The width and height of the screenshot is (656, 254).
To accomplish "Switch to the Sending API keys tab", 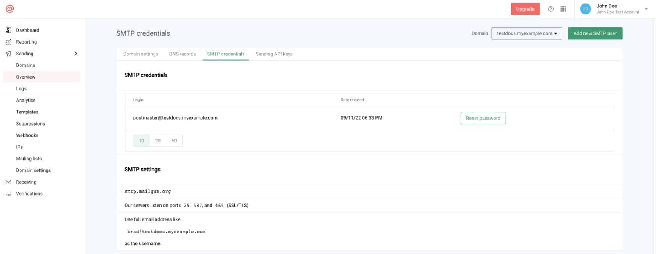I will click(x=274, y=54).
